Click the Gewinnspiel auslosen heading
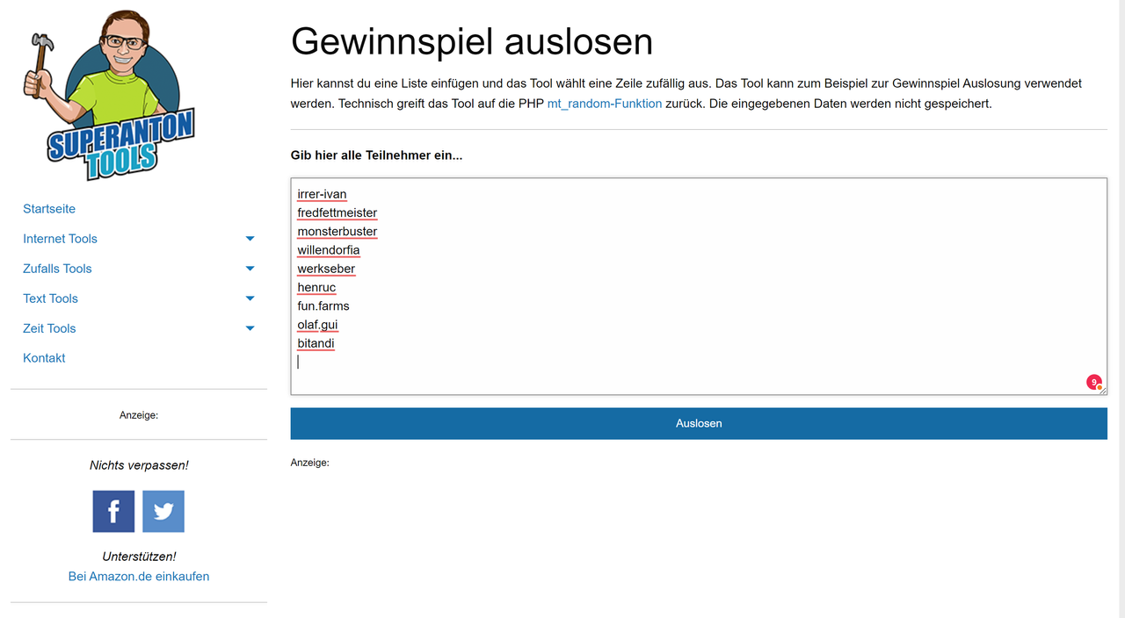This screenshot has width=1125, height=618. pos(472,41)
